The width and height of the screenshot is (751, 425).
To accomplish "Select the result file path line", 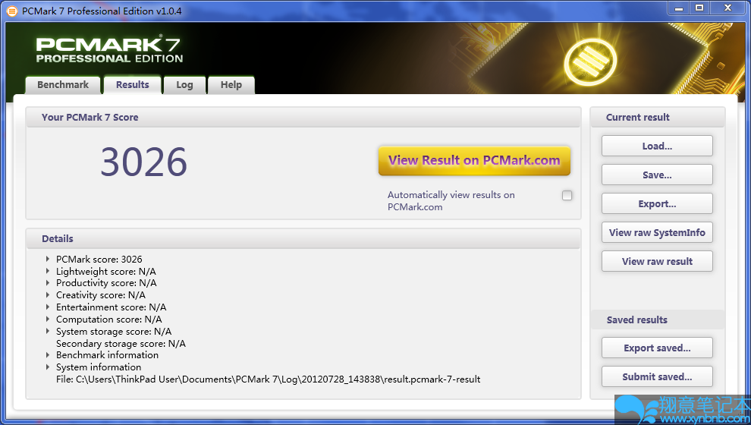I will point(269,379).
